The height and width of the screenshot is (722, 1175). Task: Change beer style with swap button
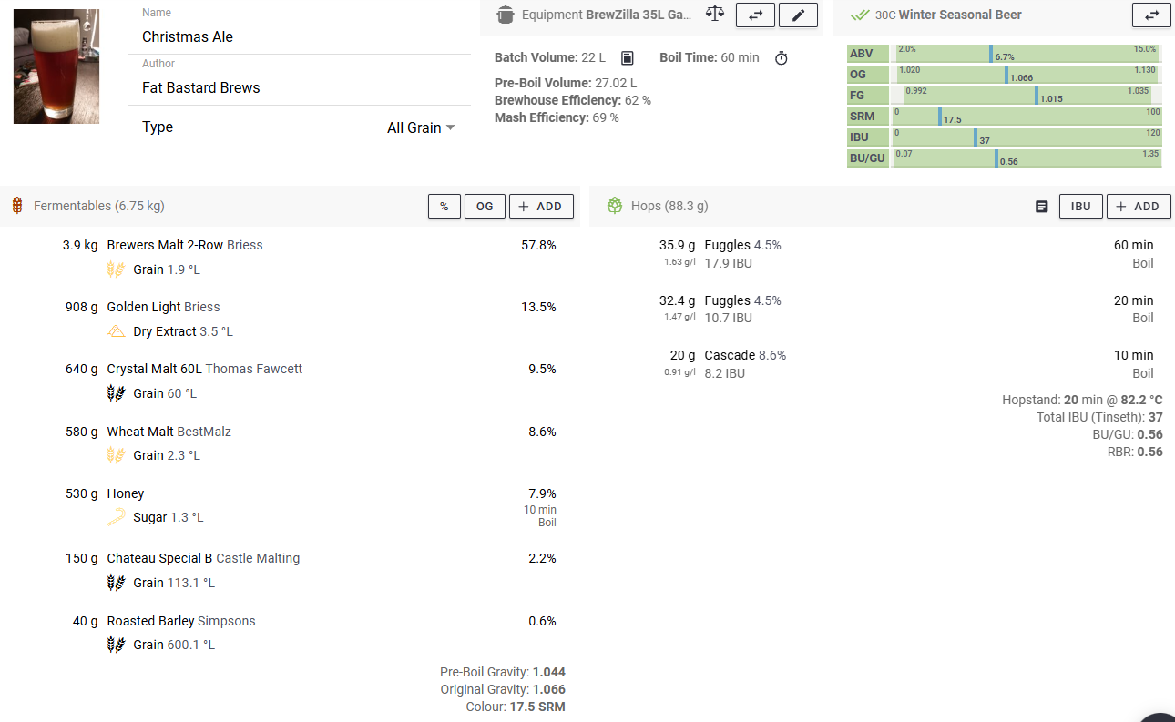click(x=1151, y=15)
